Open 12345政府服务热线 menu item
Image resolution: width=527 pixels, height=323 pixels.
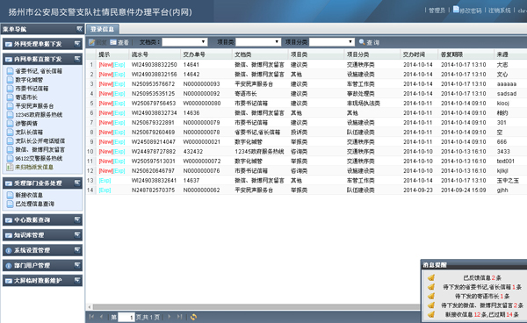point(39,114)
